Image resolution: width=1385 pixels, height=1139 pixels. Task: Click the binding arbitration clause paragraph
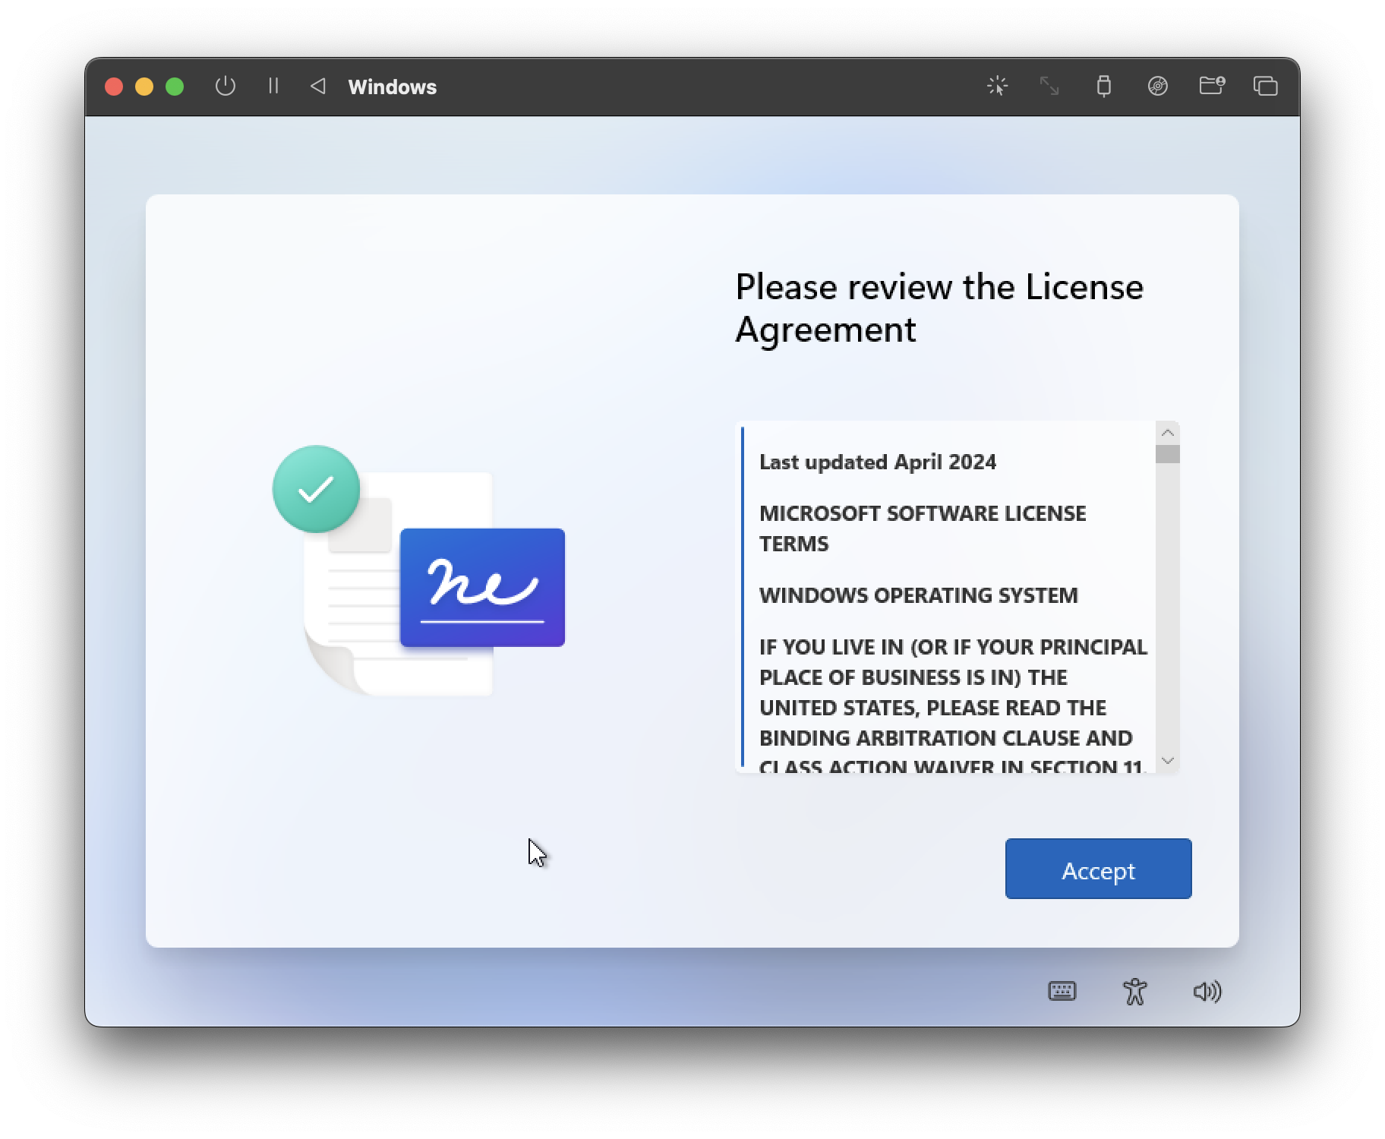953,706
